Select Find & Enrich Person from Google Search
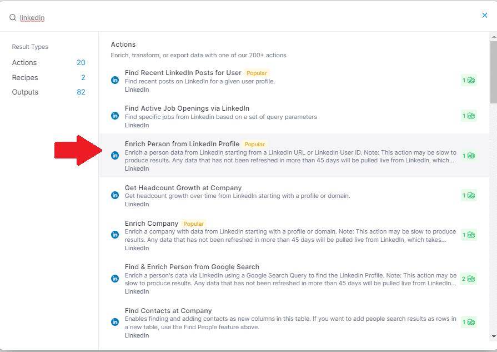Viewport: 497px width, 352px height. 192,266
